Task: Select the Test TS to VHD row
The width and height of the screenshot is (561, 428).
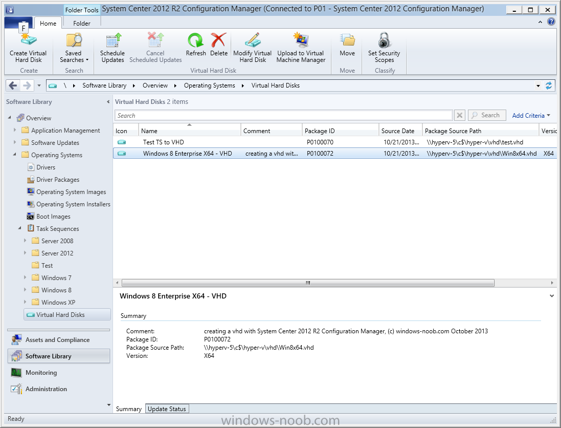Action: click(x=335, y=142)
